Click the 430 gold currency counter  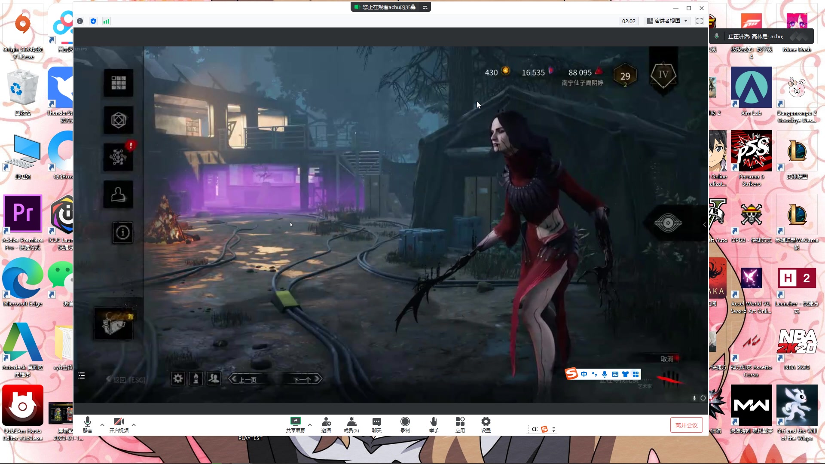[497, 72]
